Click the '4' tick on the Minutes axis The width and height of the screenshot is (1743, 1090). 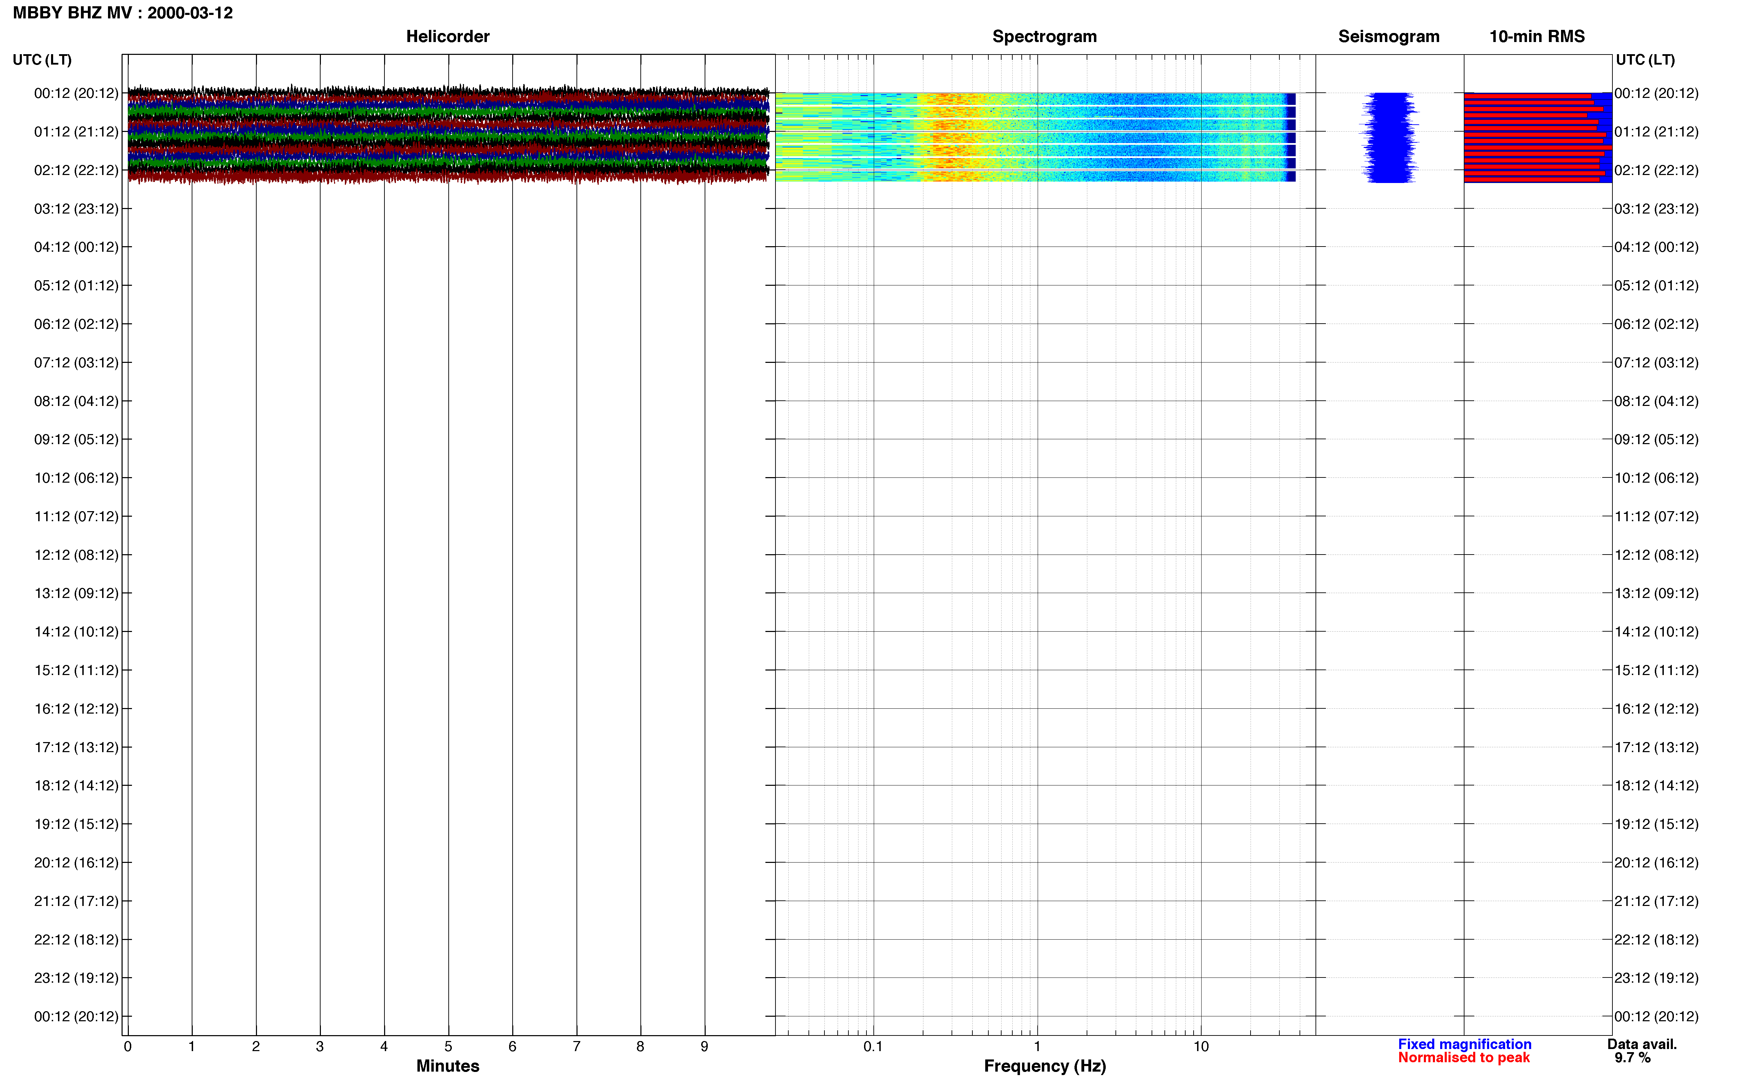tap(384, 1046)
